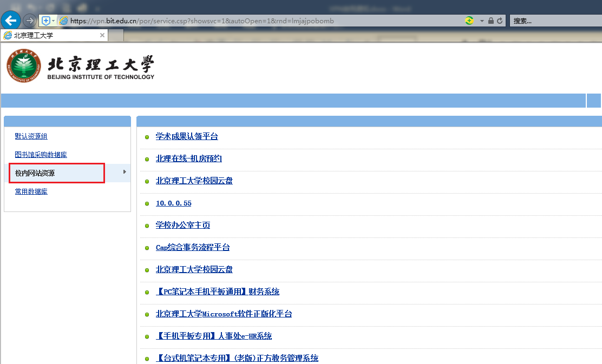Click the security lock icon in the address bar
The image size is (602, 364).
(490, 21)
